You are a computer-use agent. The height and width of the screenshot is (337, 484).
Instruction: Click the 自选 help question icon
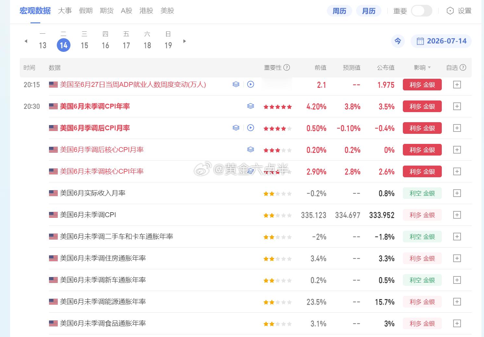pos(463,67)
